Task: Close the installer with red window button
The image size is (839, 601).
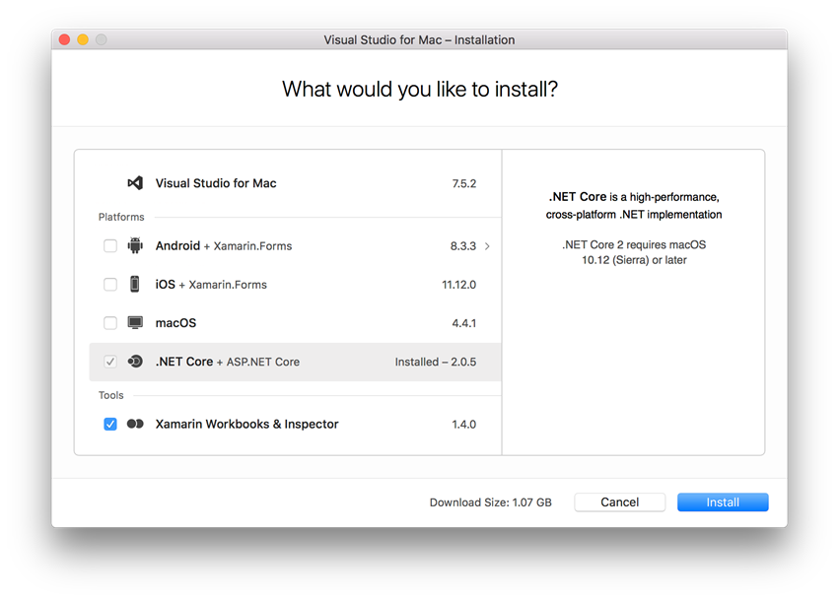Action: coord(65,40)
